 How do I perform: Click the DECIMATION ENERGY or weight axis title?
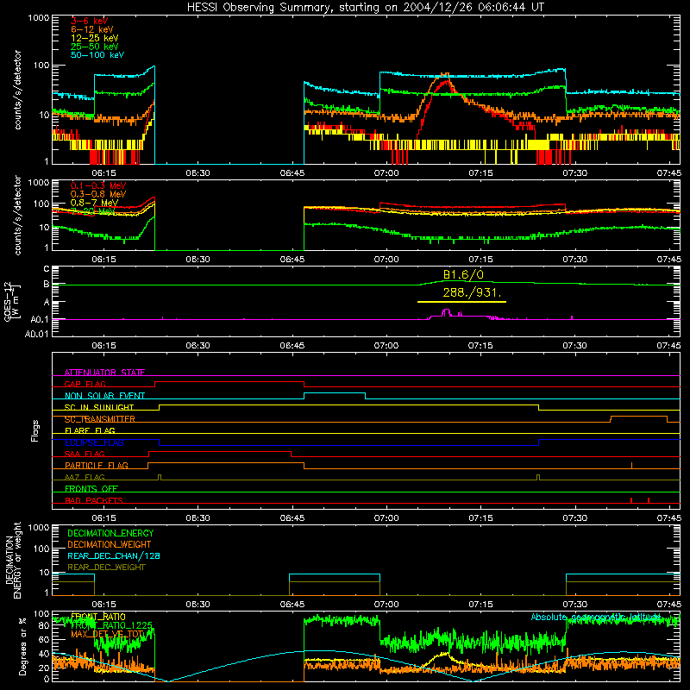click(13, 560)
